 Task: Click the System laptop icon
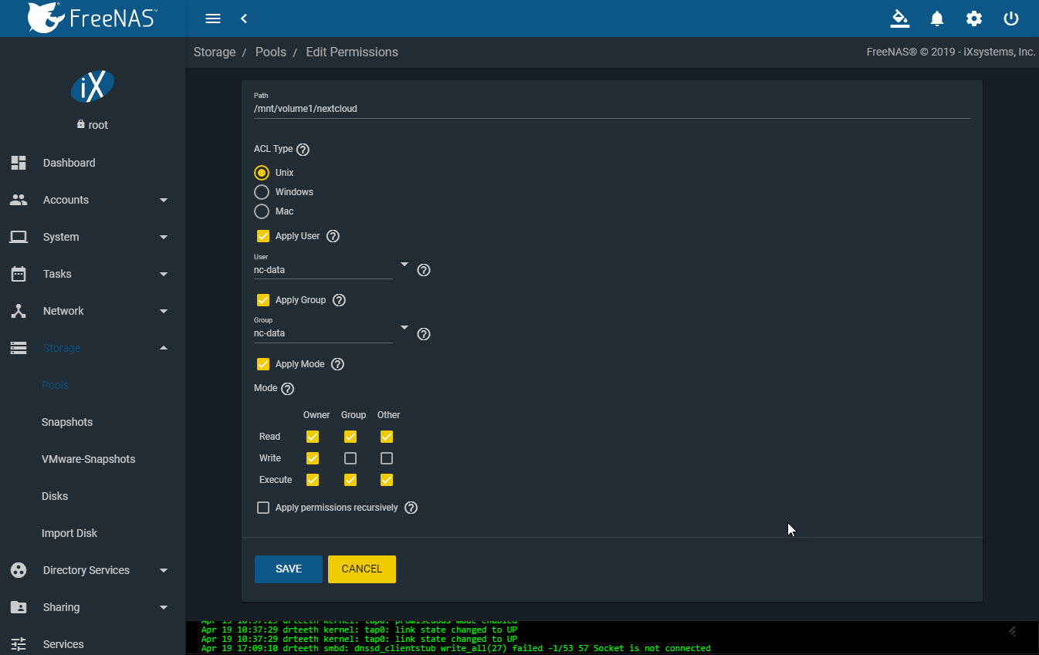[19, 237]
